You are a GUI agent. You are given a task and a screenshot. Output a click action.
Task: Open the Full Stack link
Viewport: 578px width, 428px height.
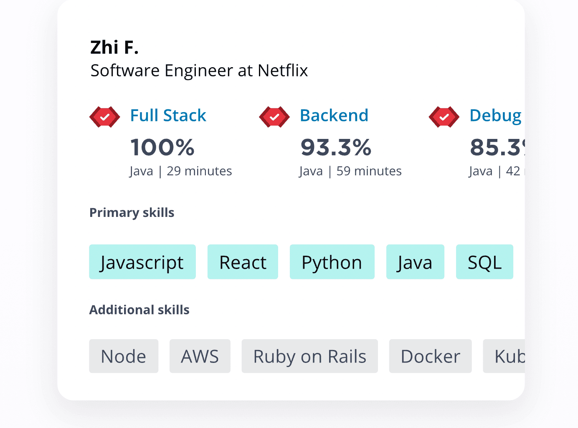pos(168,116)
